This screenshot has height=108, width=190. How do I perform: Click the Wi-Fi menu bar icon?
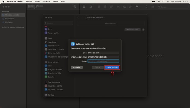coord(159,2)
